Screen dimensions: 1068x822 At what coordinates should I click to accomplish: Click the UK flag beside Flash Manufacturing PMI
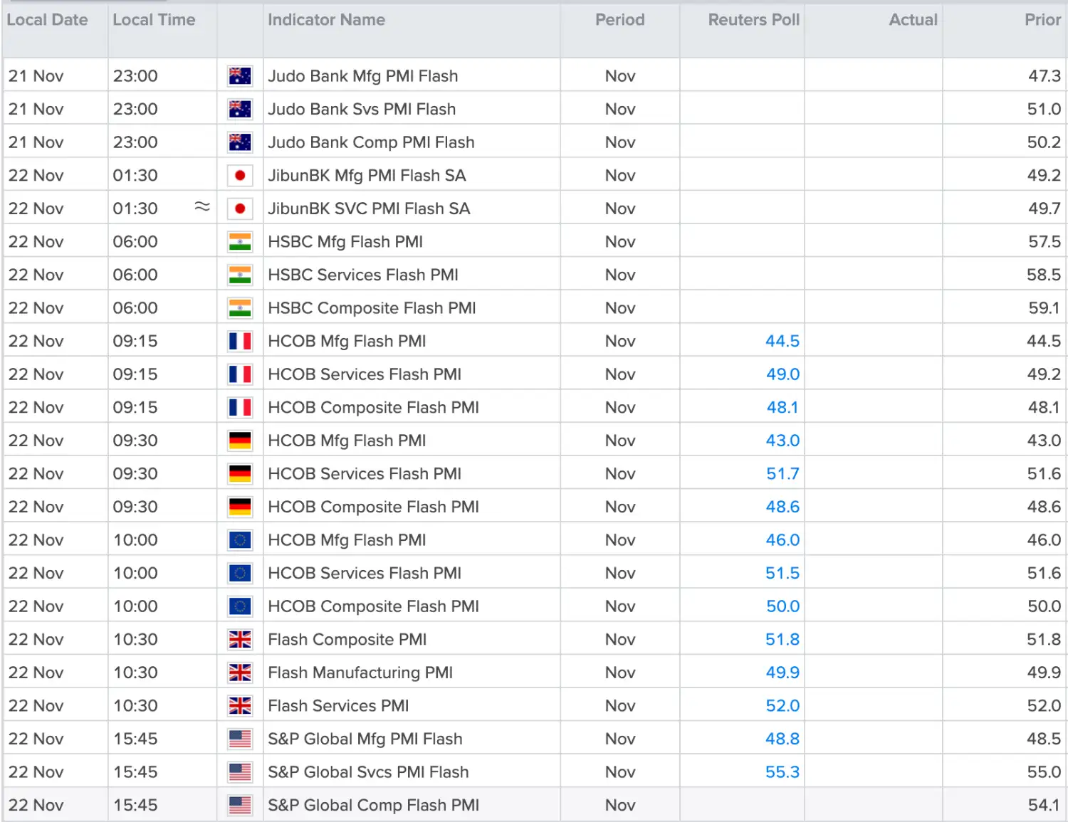click(240, 673)
